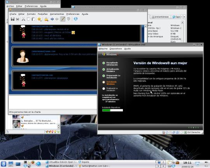This screenshot has width=210, height=168.
Task: Click the VM hard disk activity status icon
Action: pyautogui.click(x=163, y=132)
